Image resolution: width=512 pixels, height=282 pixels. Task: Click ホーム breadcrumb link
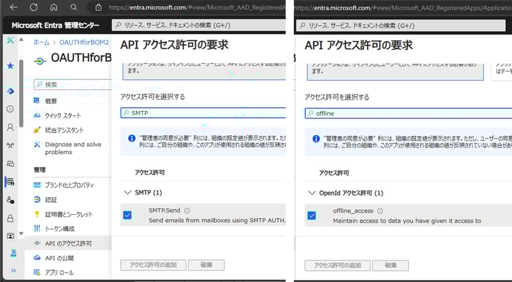42,42
